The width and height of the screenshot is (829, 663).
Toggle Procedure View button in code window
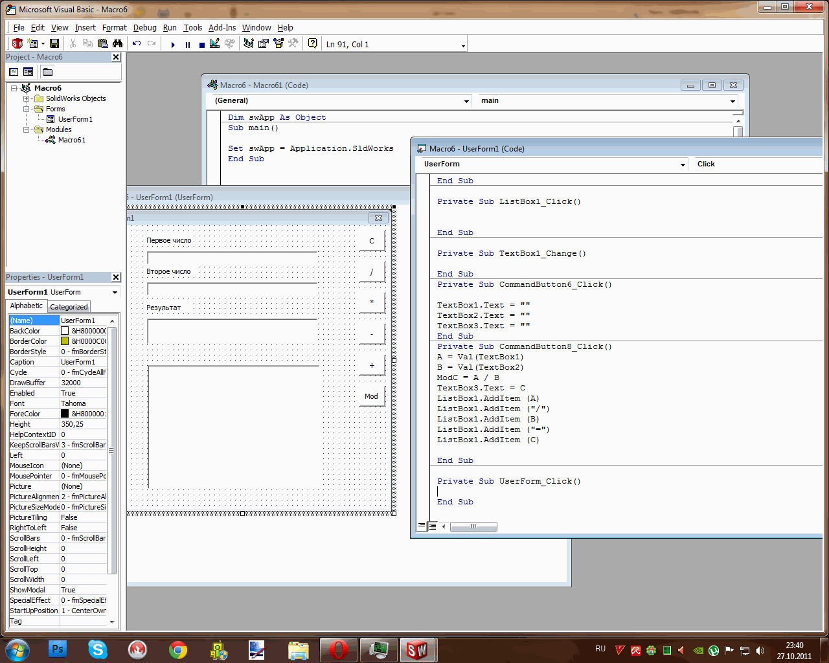click(x=422, y=526)
